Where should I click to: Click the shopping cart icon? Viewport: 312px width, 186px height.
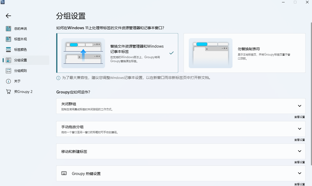(8, 92)
